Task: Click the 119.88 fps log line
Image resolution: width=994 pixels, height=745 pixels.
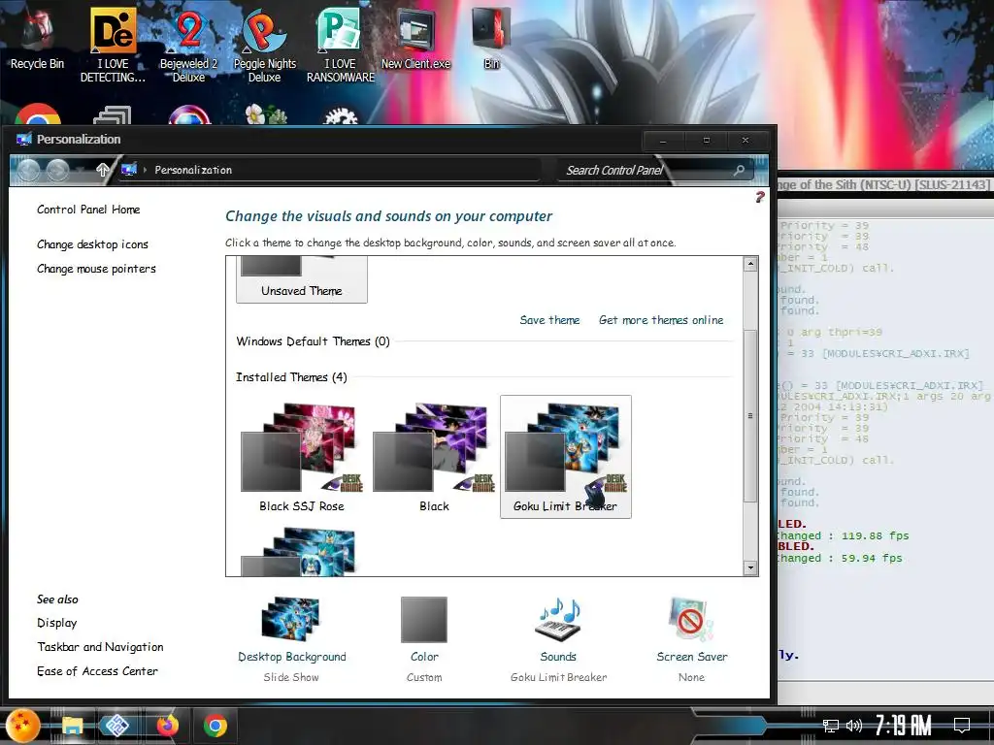Action: (x=844, y=535)
